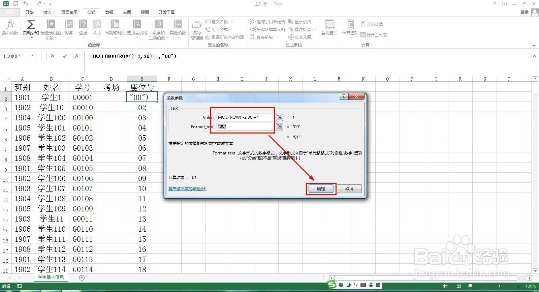Screen dimensions: 539x292
Task: Open the Name Manager (名称管理器)
Action: coord(197,30)
